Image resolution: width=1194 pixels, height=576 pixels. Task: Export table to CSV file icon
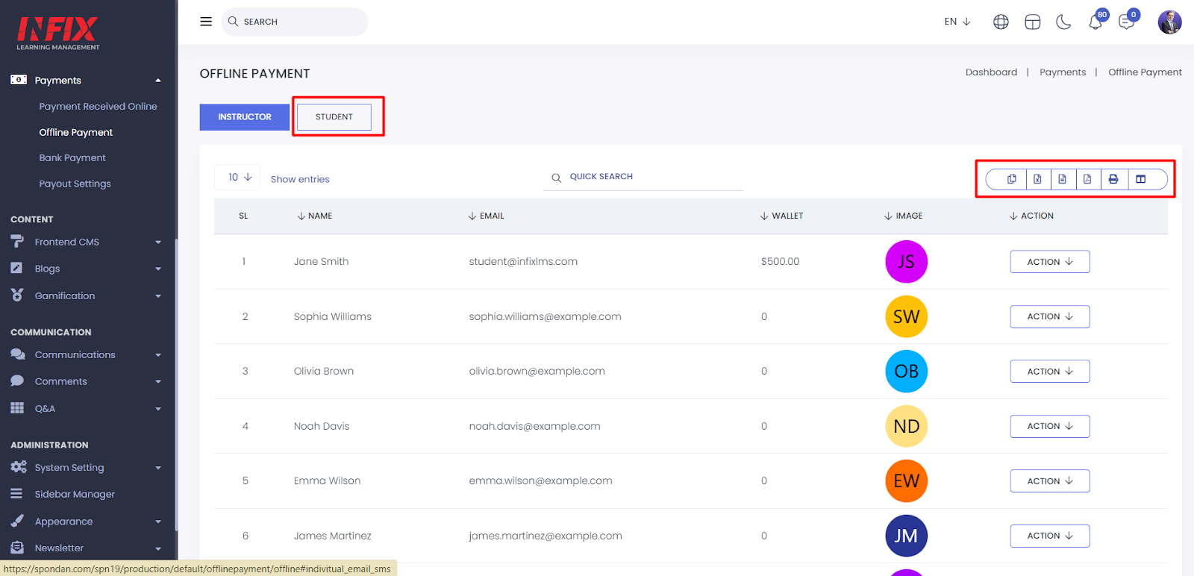pyautogui.click(x=1062, y=179)
